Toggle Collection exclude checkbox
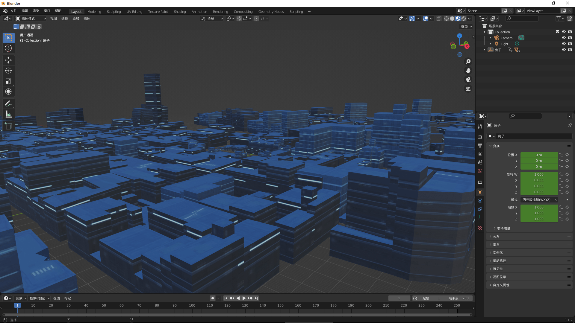575x323 pixels. pos(558,32)
